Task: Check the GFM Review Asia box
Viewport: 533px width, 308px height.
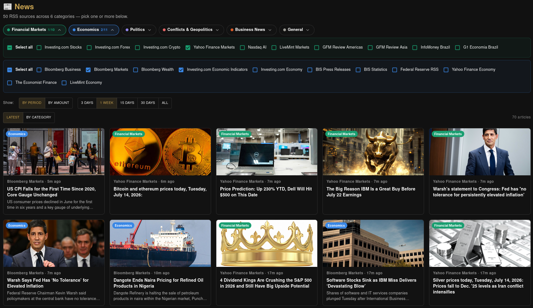Action: click(370, 47)
